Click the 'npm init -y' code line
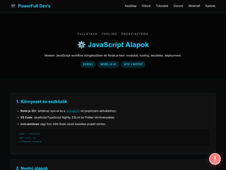 pyautogui.click(x=27, y=138)
